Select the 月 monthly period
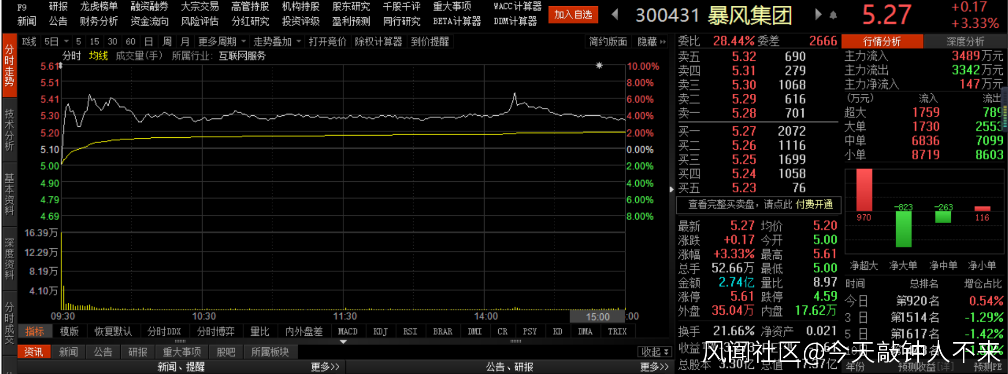This screenshot has height=374, width=1008. pyautogui.click(x=185, y=41)
